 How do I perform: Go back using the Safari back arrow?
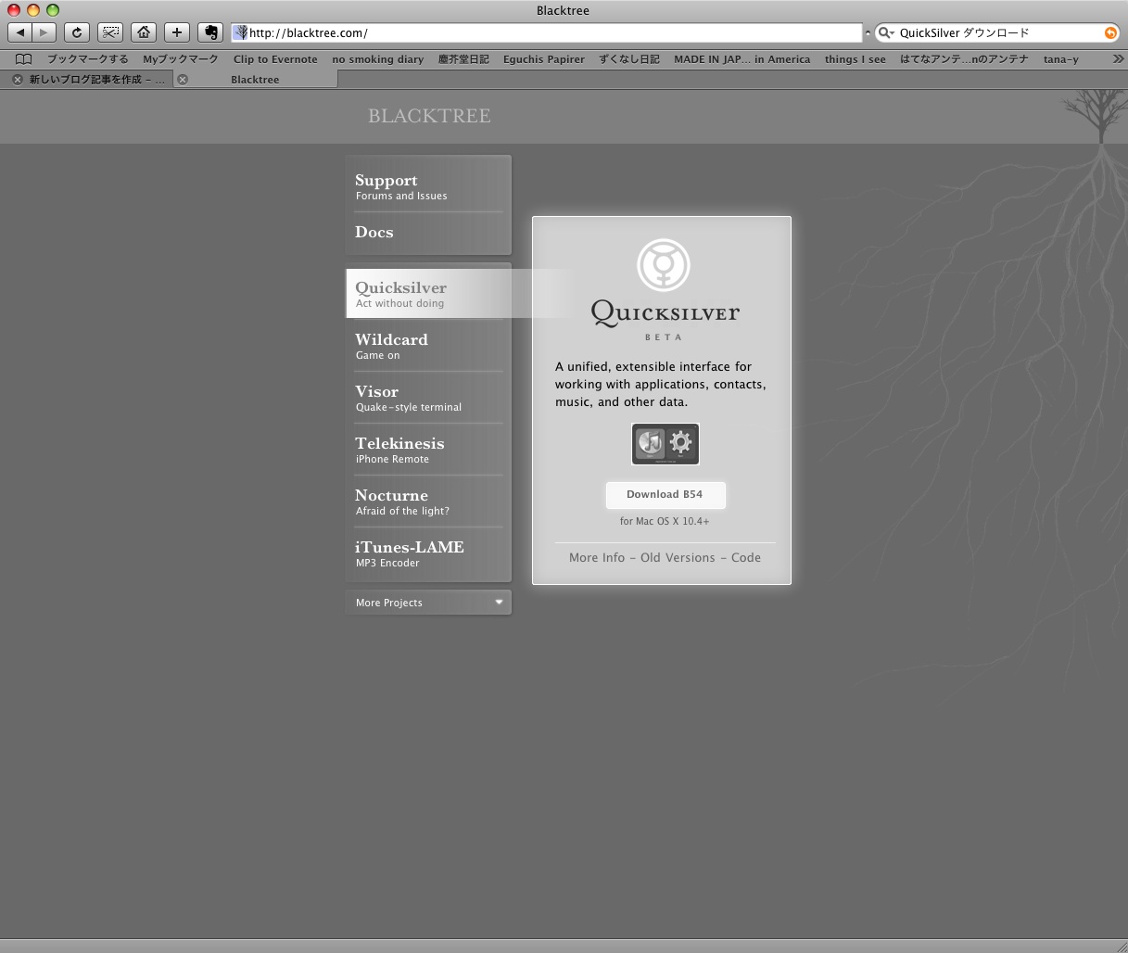tap(20, 32)
